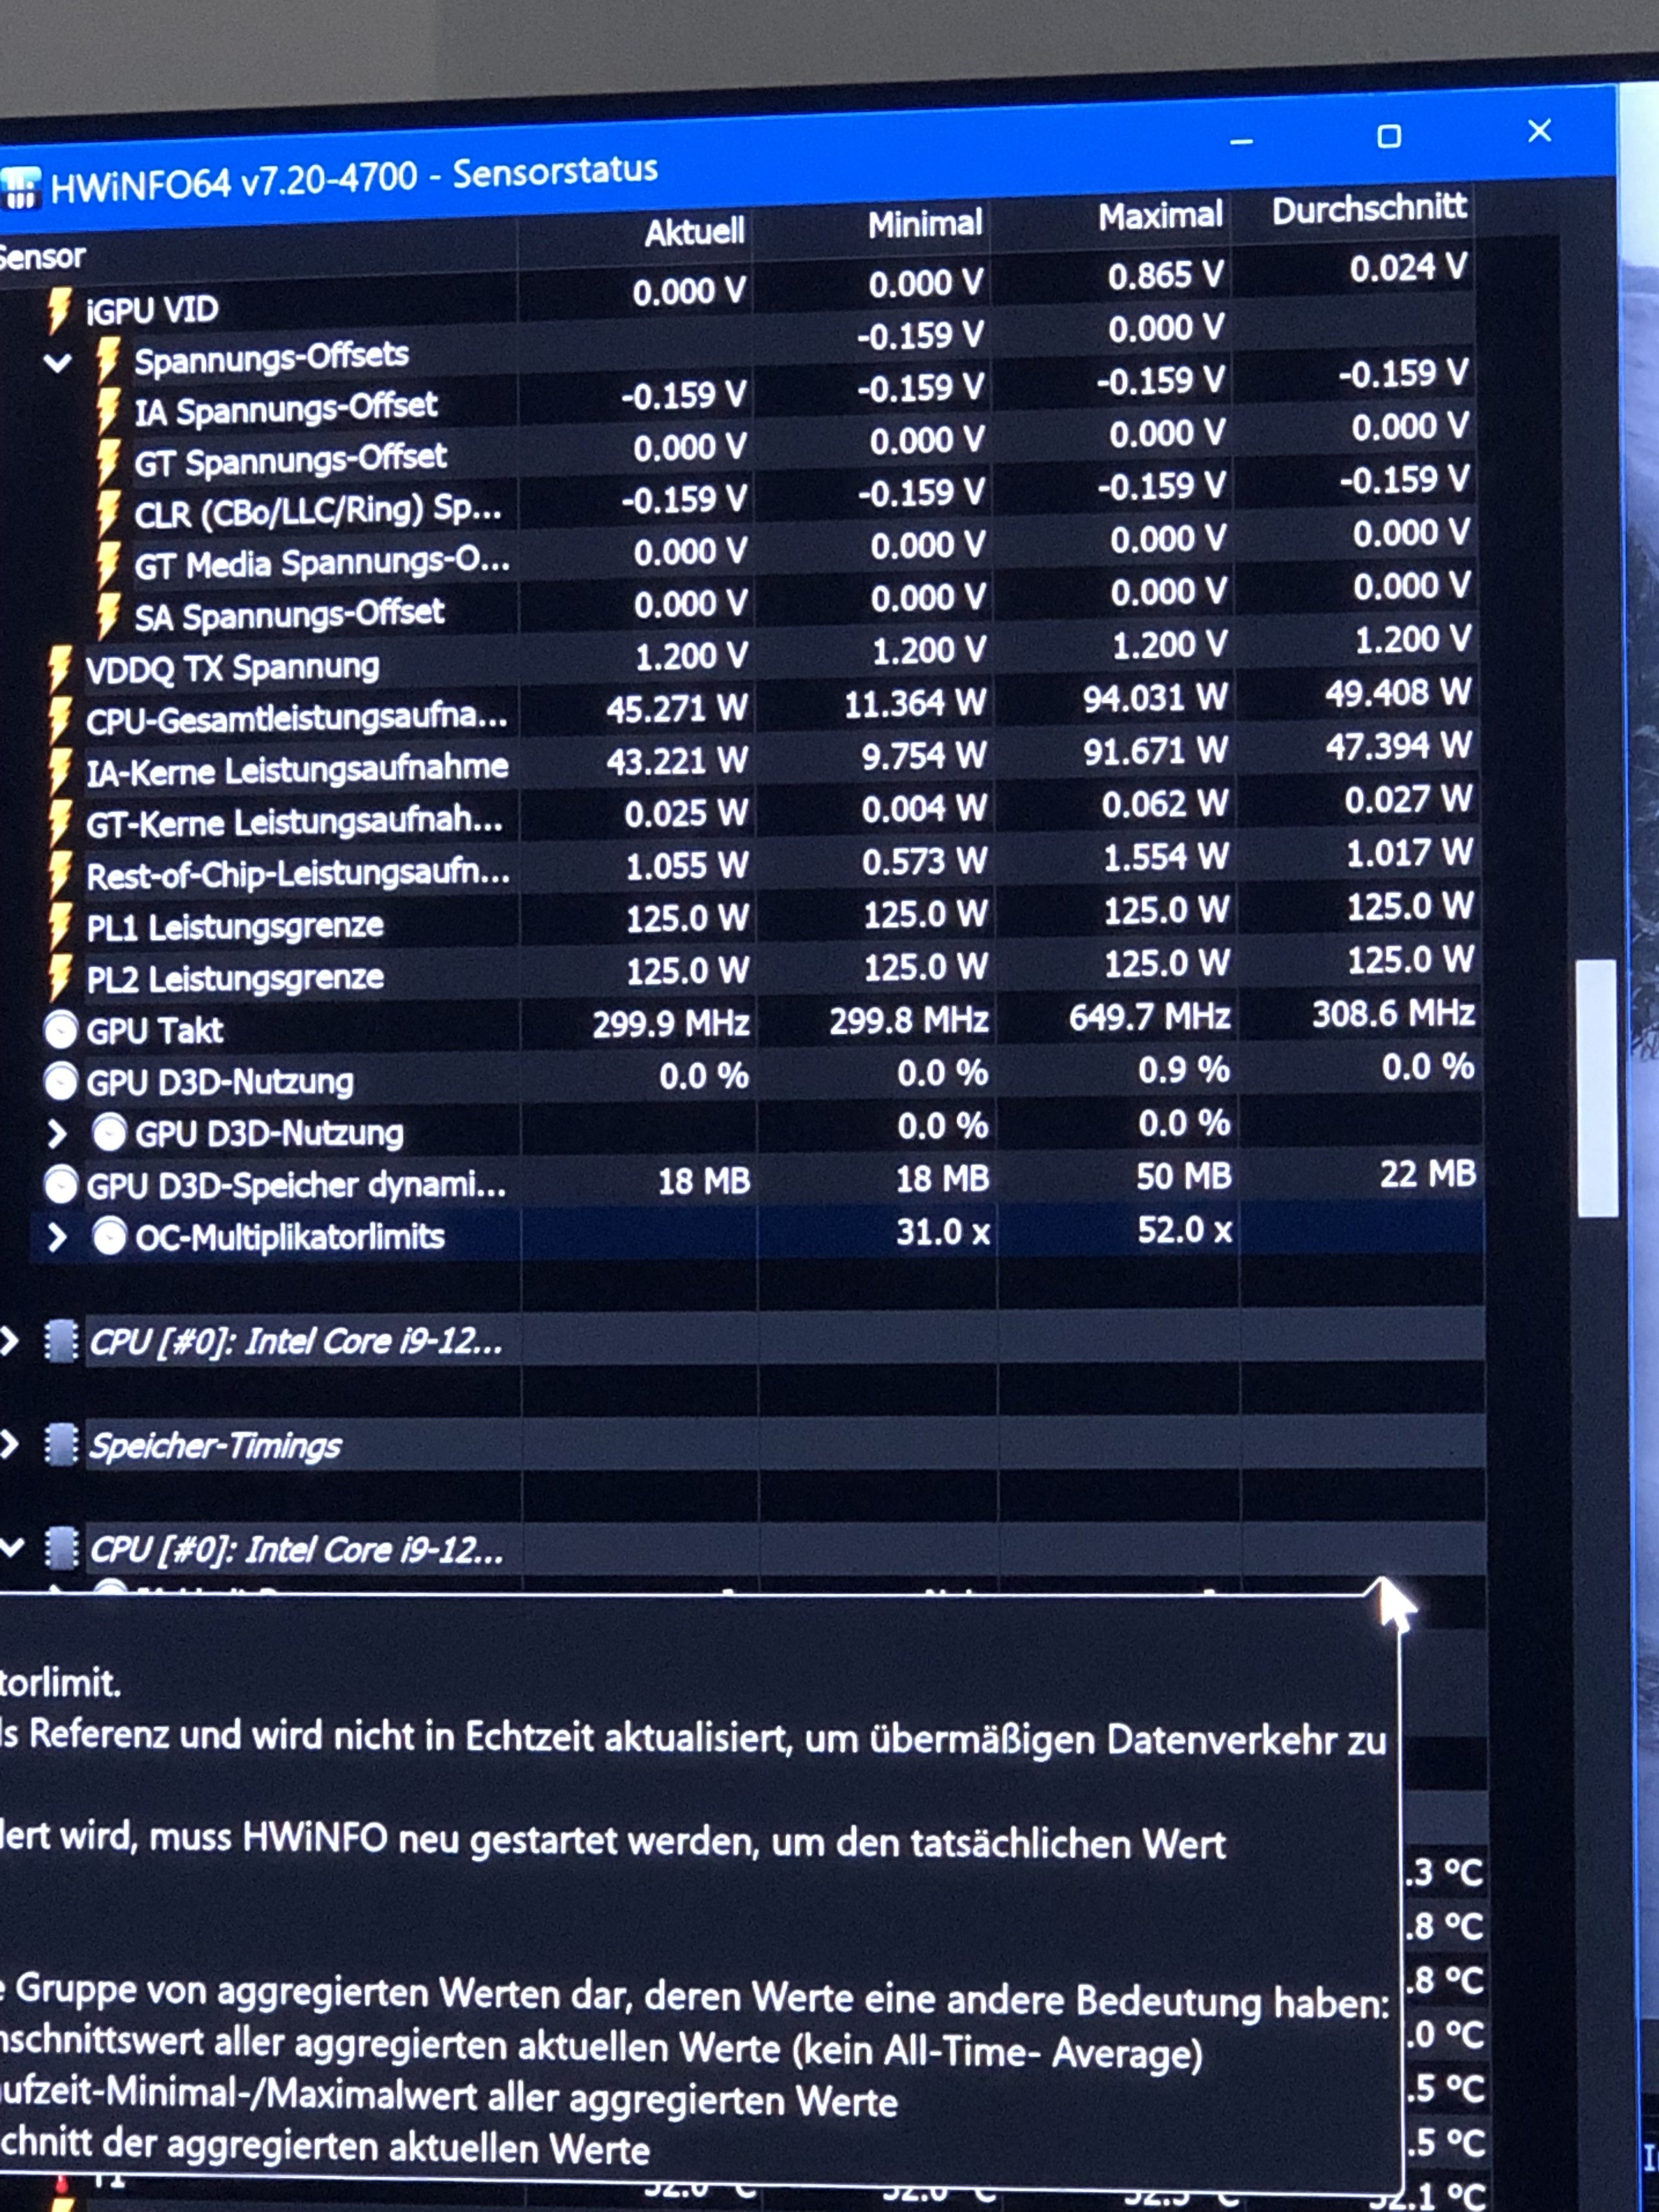This screenshot has height=2212, width=1659.
Task: Click the circle icon beside GPU D3D-Speicher
Action: pos(61,1185)
